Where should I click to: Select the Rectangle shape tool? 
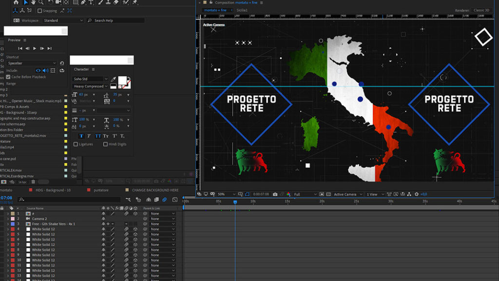point(76,2)
